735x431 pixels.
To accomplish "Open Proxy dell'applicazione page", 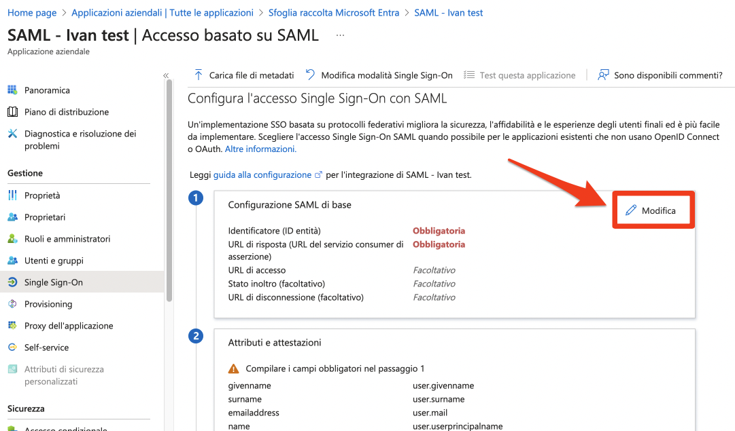I will [x=69, y=326].
